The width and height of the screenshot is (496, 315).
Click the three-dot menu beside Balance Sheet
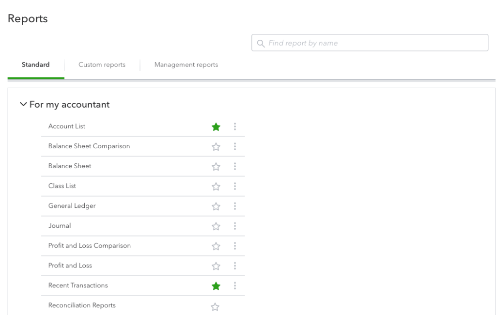click(235, 166)
